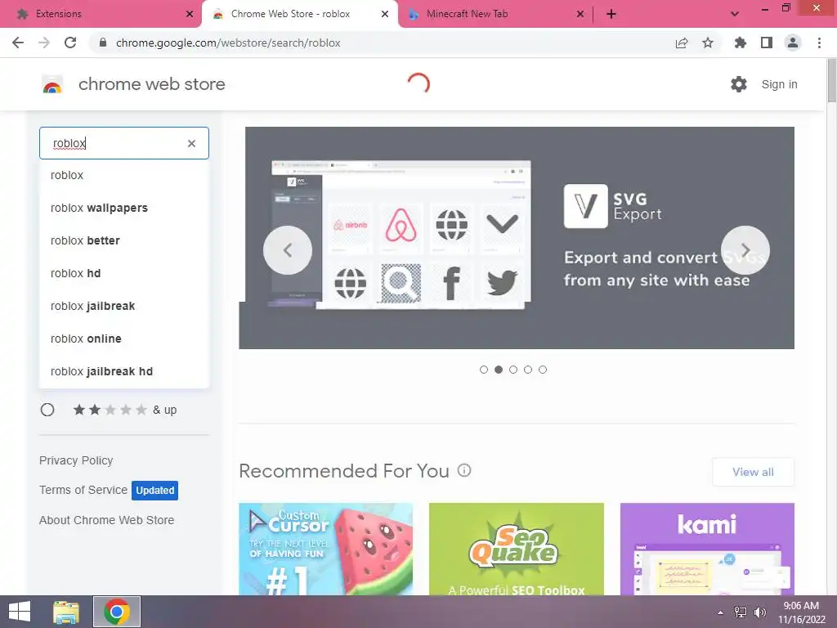Open the Custom Cursor extension card
Screen dimensions: 837x628
pyautogui.click(x=325, y=549)
